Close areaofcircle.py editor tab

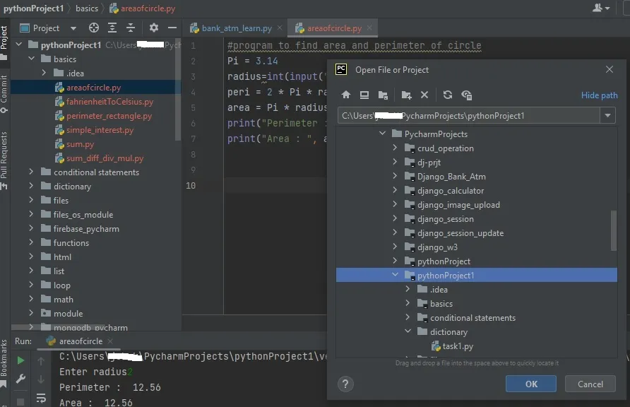(x=369, y=28)
